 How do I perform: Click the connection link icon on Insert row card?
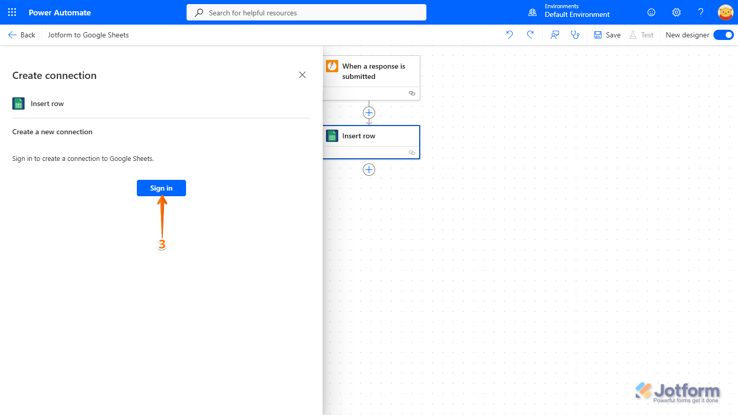pyautogui.click(x=412, y=153)
